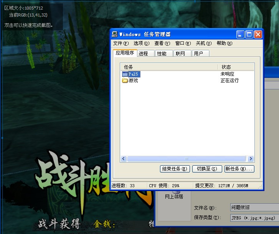The height and width of the screenshot is (234, 279).
Task: Open the 保存类型 JPEG dropdown
Action: (254, 218)
